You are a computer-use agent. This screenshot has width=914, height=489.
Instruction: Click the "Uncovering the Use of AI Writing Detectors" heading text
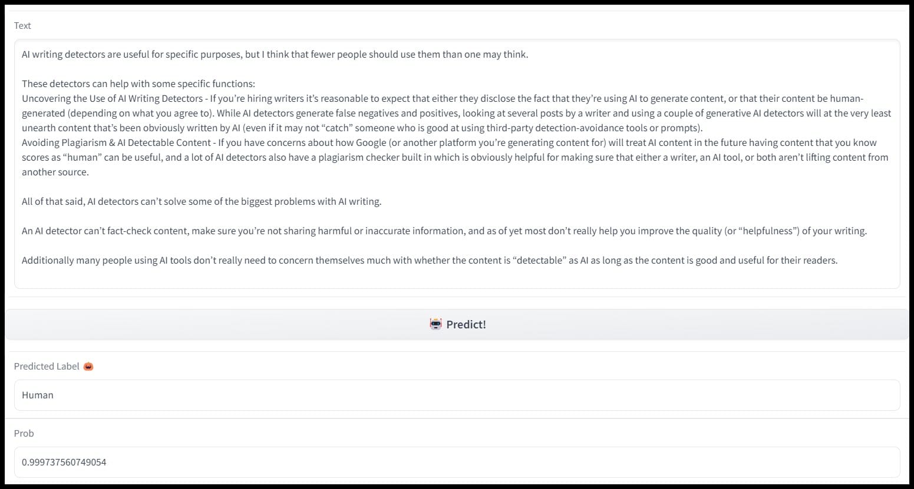click(112, 98)
